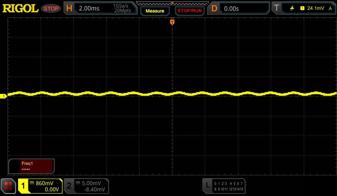Open the Freq1 measurement box

[x=31, y=166]
